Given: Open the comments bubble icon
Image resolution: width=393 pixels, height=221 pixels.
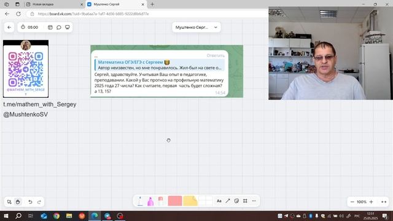Looking at the screenshot, I should pyautogui.click(x=59, y=27).
